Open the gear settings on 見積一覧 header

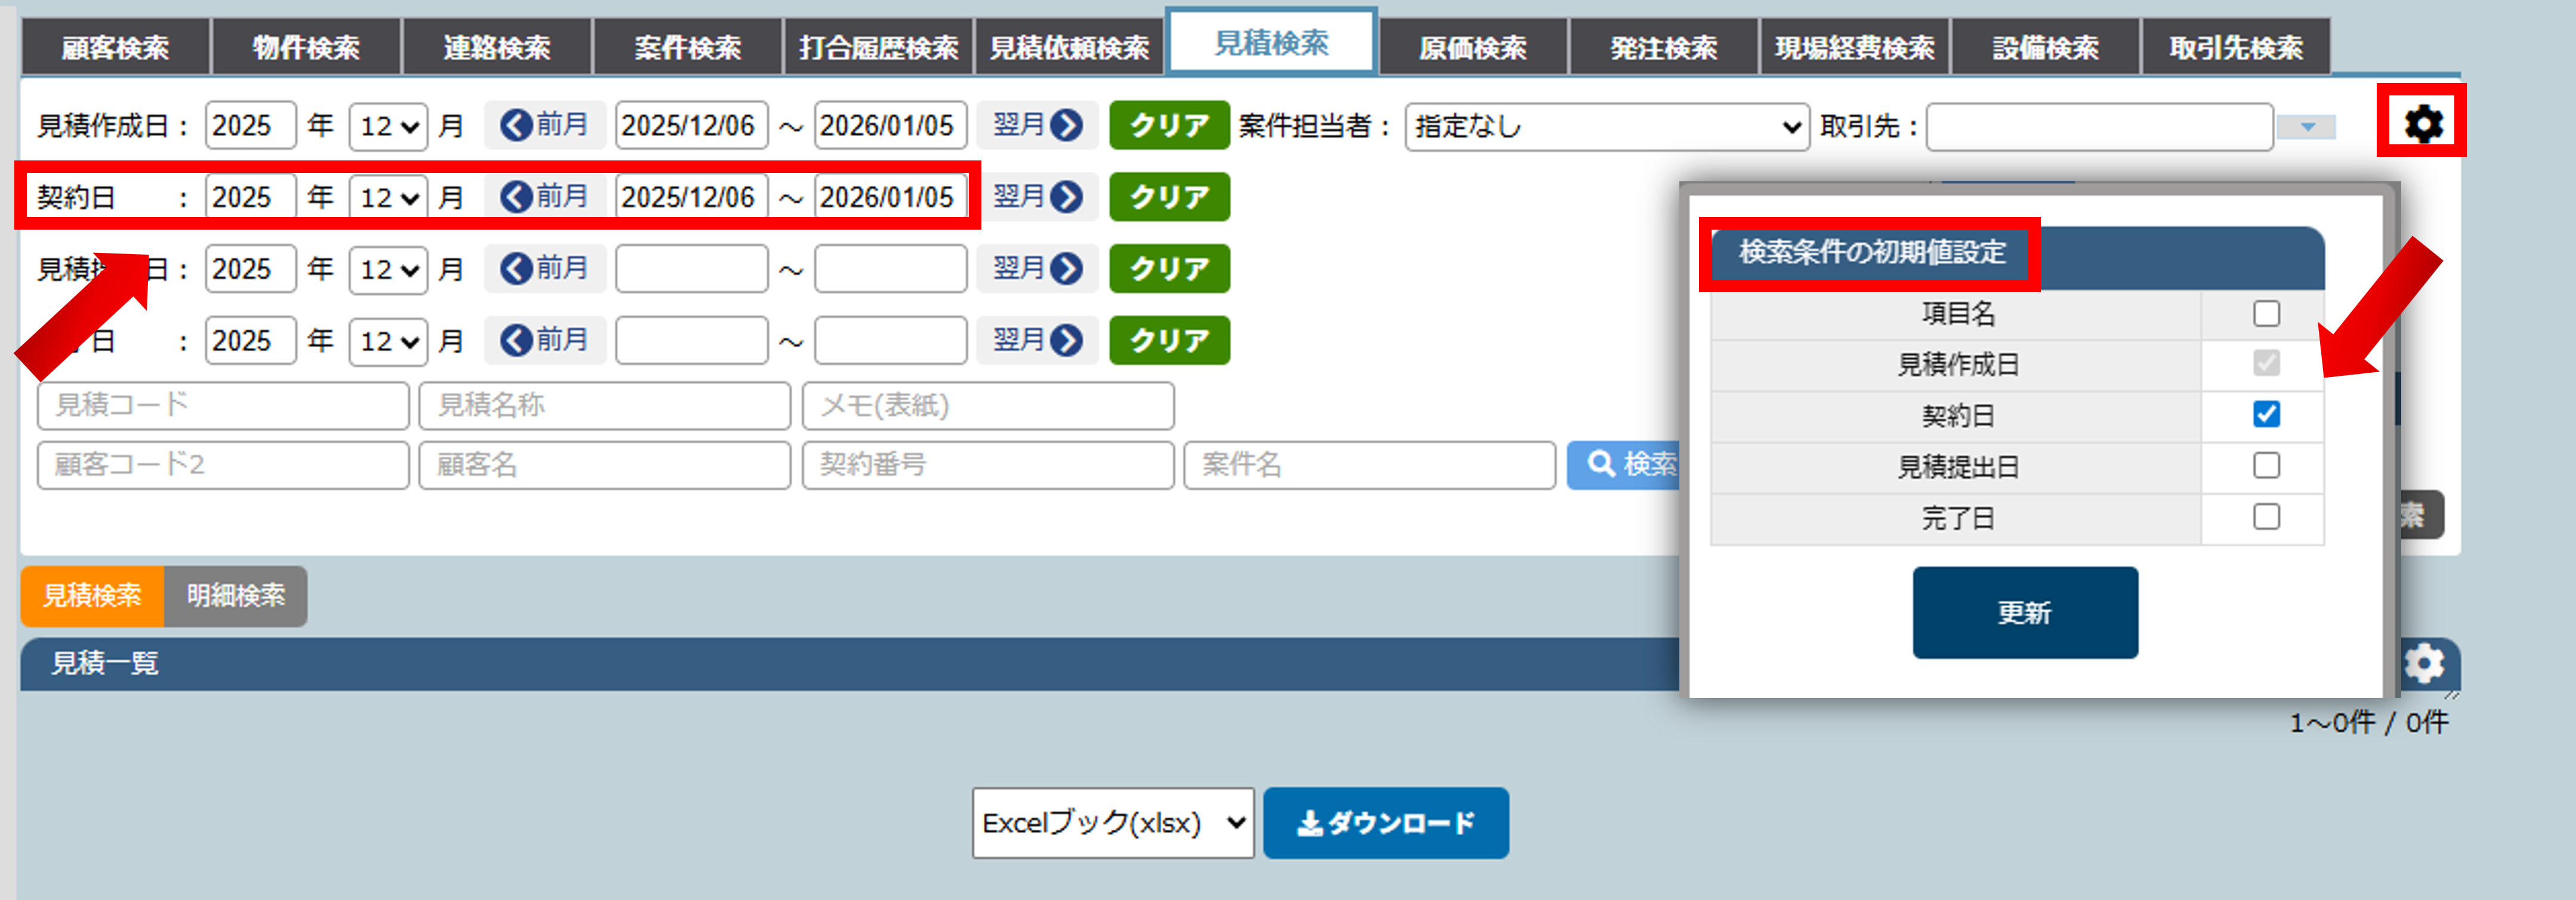click(x=2424, y=664)
